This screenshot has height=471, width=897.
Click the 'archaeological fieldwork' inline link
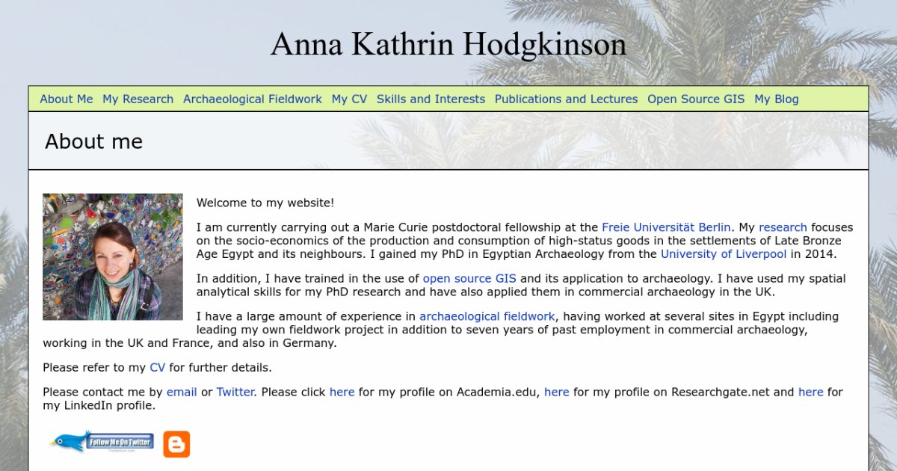pos(487,316)
